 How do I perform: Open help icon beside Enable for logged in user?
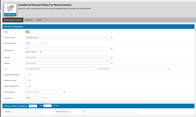tap(29, 86)
